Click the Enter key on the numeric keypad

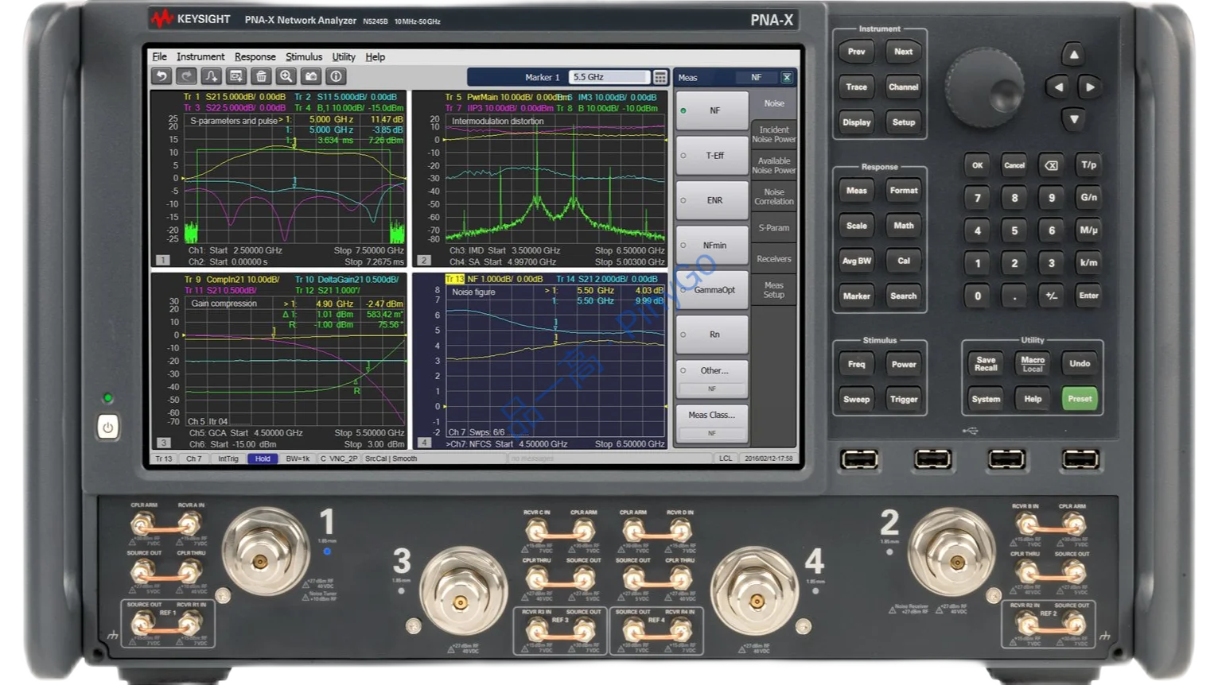click(x=1088, y=296)
